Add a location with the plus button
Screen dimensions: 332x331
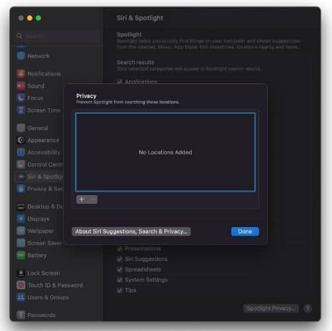pyautogui.click(x=82, y=199)
